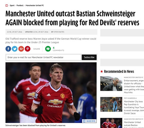Open Pep Guardiola Yaya Toure thumbnail
This screenshot has height=128, width=144.
[111, 104]
